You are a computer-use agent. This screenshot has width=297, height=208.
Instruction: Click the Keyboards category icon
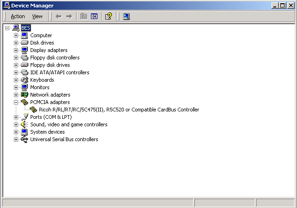click(25, 80)
